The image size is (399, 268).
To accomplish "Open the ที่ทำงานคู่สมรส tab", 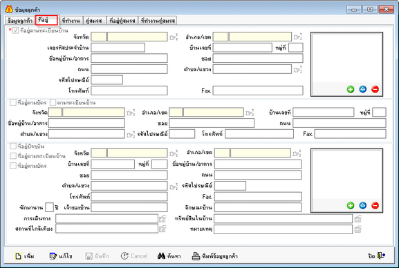I will pyautogui.click(x=158, y=21).
